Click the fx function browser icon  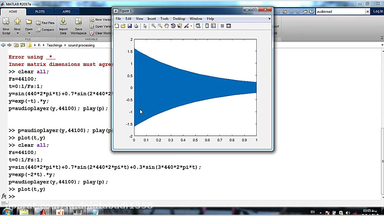[4, 196]
